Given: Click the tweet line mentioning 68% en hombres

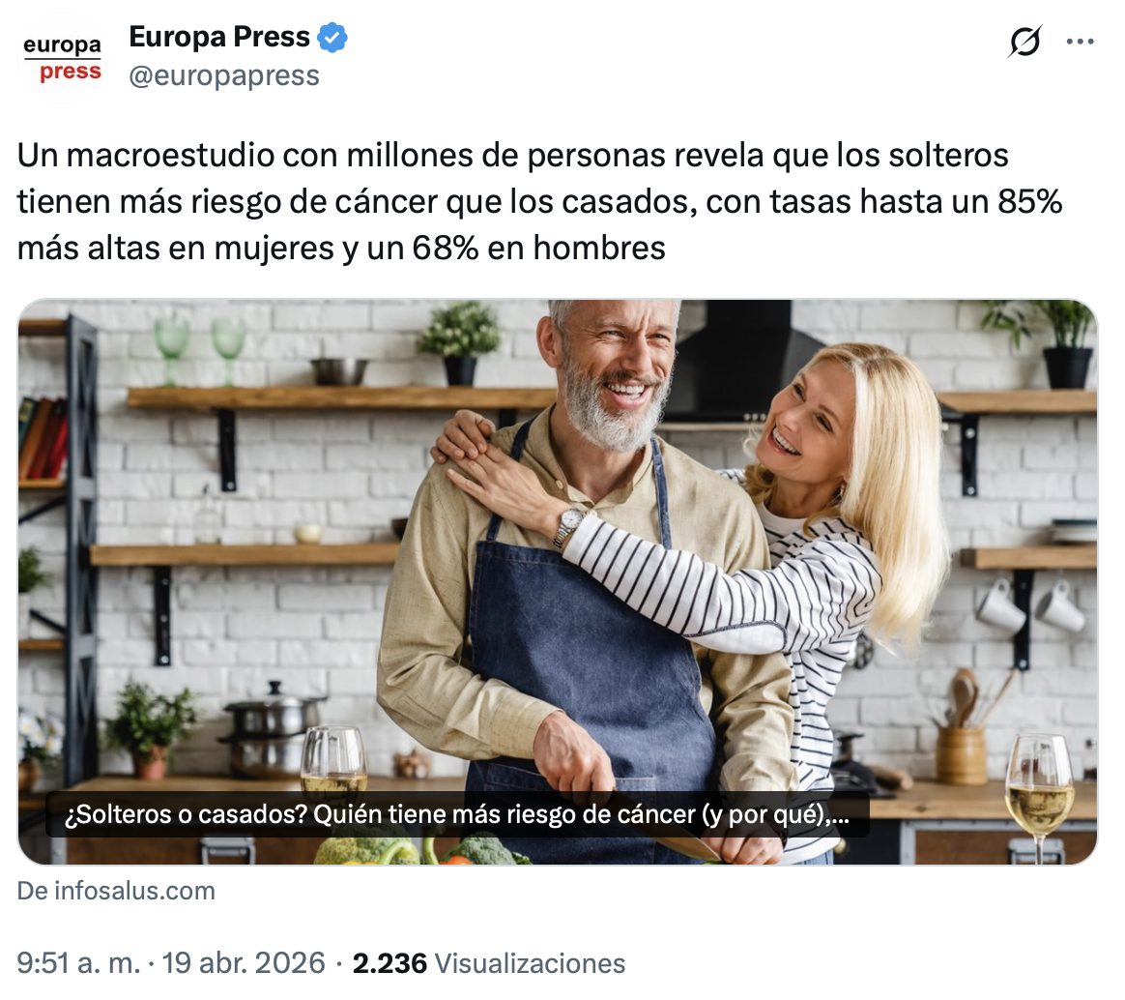Looking at the screenshot, I should coord(341,249).
